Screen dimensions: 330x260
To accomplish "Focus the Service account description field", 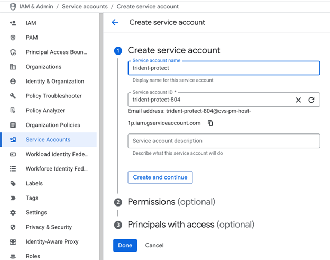I will (224, 141).
